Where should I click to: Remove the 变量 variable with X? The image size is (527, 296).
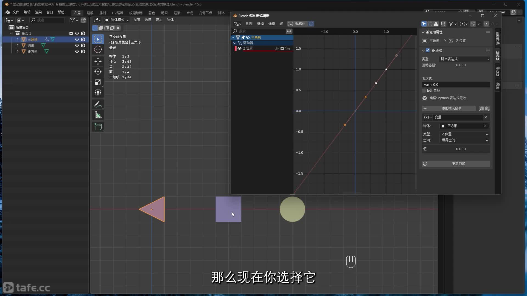click(x=486, y=117)
